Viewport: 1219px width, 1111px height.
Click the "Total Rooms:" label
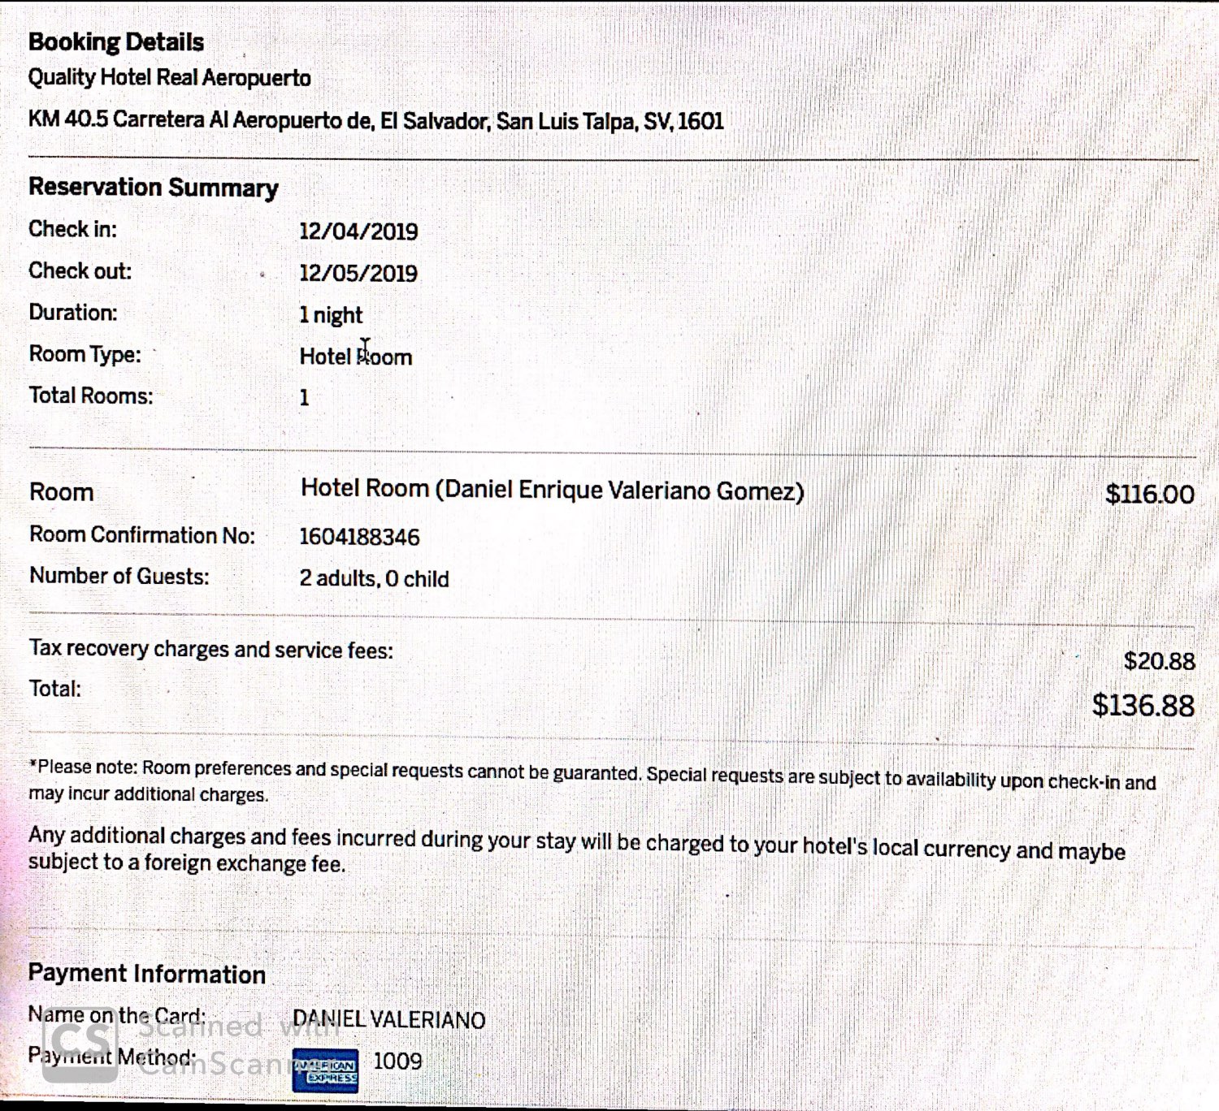[91, 396]
